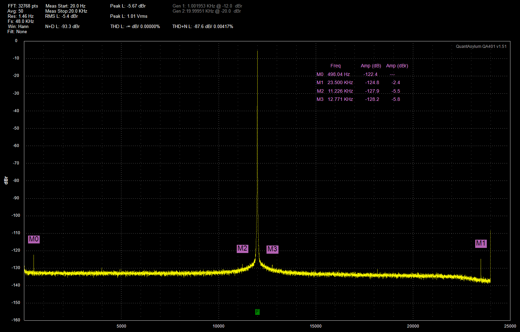Select the M0 marker label
The height and width of the screenshot is (332, 520).
click(34, 239)
